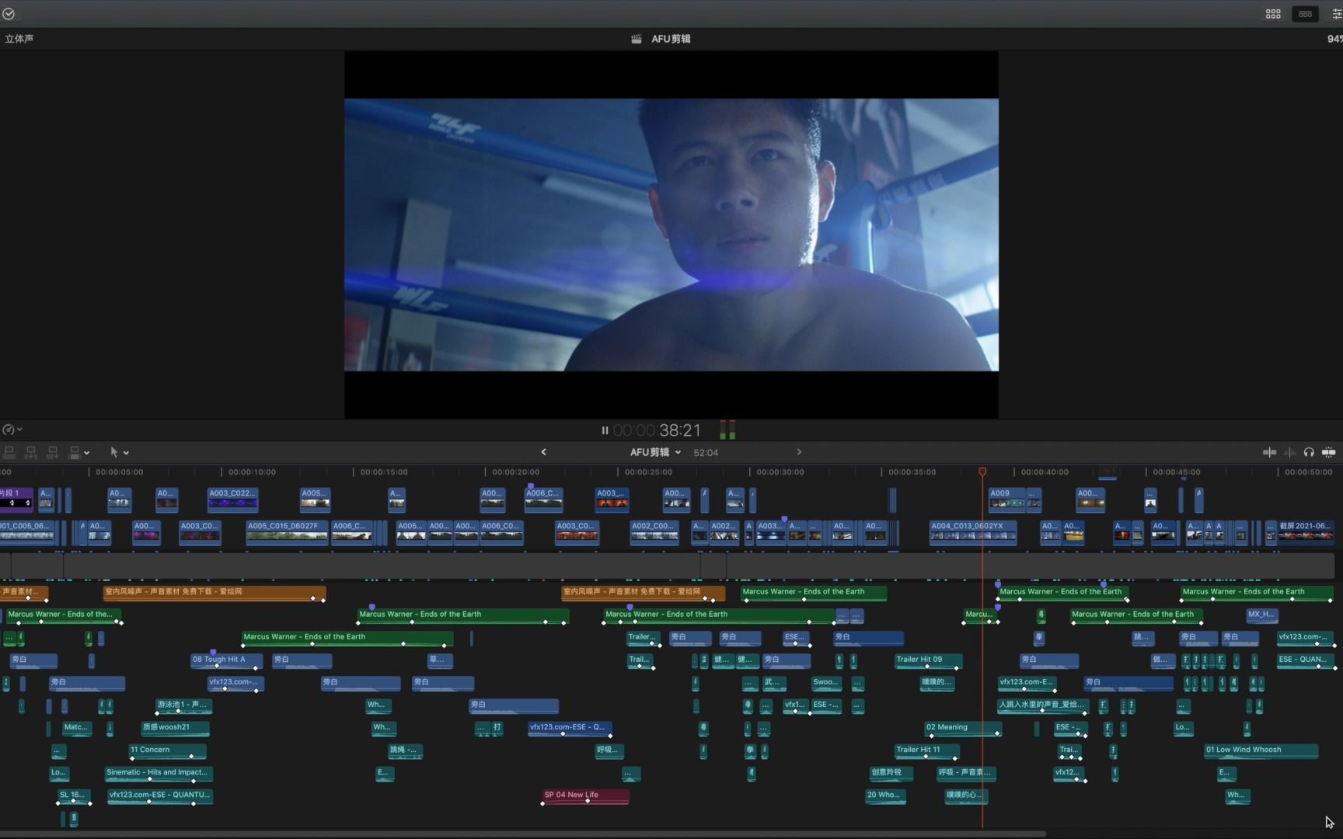This screenshot has height=839, width=1343.
Task: Click the insert clip icon
Action: pyautogui.click(x=32, y=452)
